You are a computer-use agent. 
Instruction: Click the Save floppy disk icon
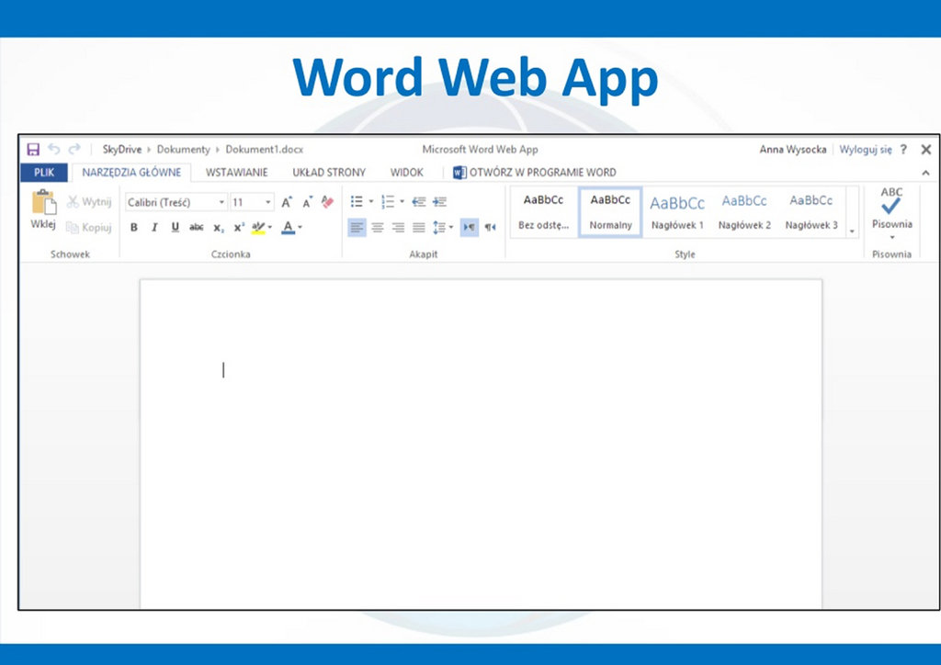tap(33, 150)
